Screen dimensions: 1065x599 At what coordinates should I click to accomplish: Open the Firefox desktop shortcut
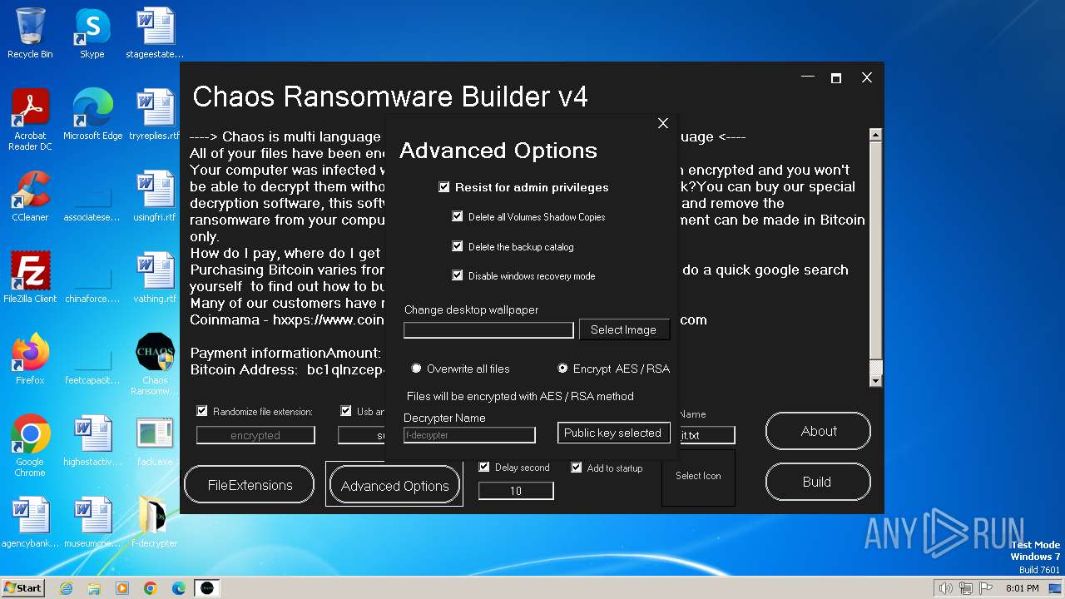click(x=30, y=359)
